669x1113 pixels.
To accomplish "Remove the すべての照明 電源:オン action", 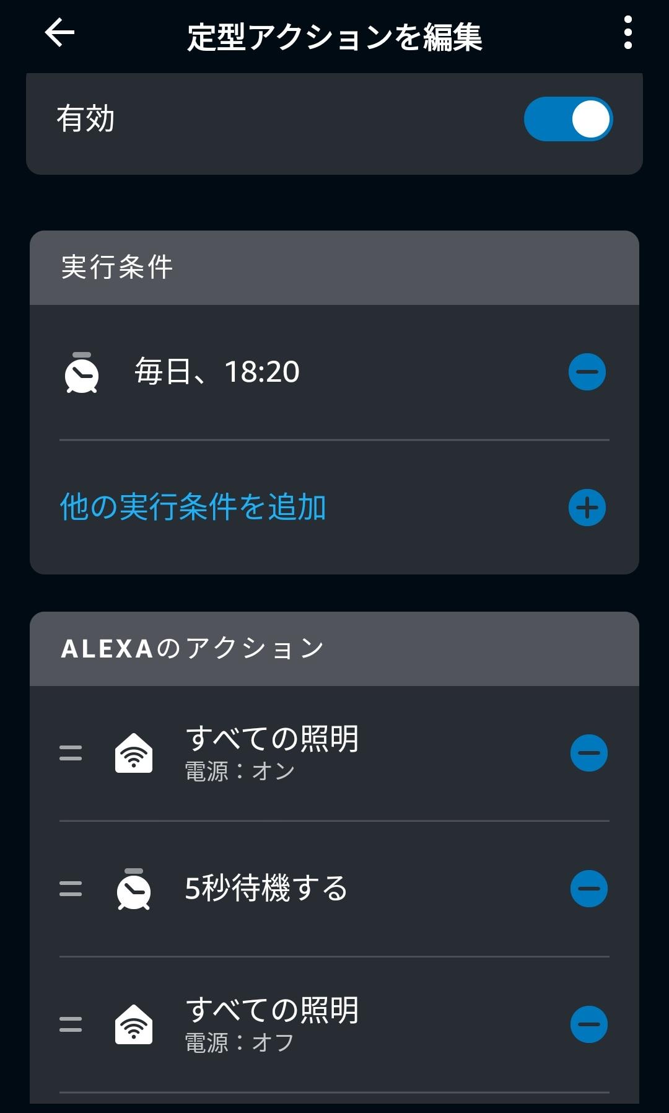I will (588, 753).
